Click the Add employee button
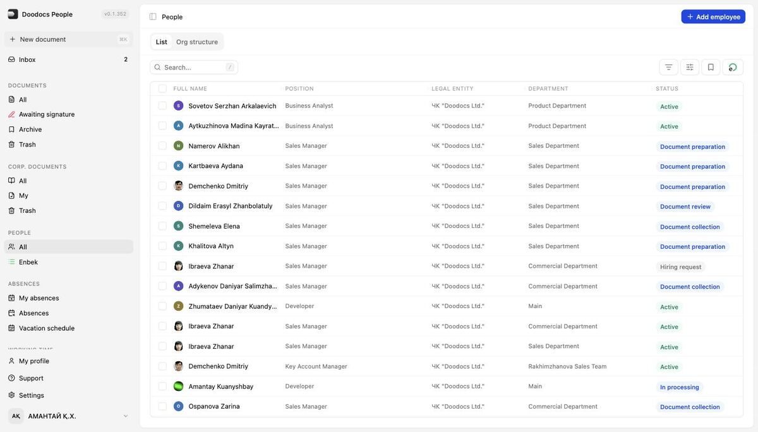Screen dimensions: 758x432 (x=713, y=16)
